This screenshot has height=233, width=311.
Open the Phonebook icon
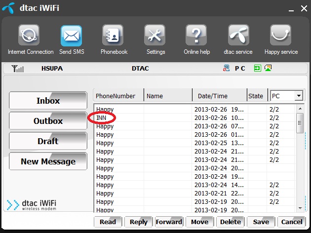113,36
